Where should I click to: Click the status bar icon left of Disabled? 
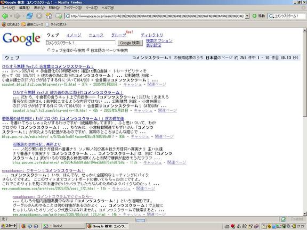[283, 219]
